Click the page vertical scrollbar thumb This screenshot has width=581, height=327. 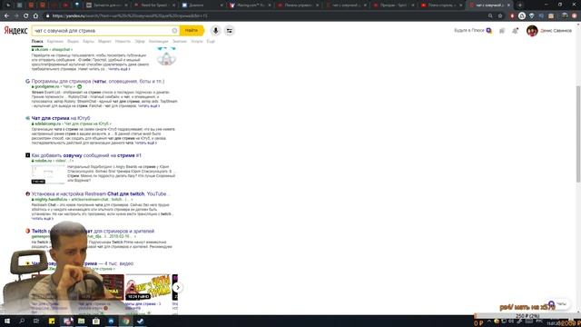click(x=578, y=134)
